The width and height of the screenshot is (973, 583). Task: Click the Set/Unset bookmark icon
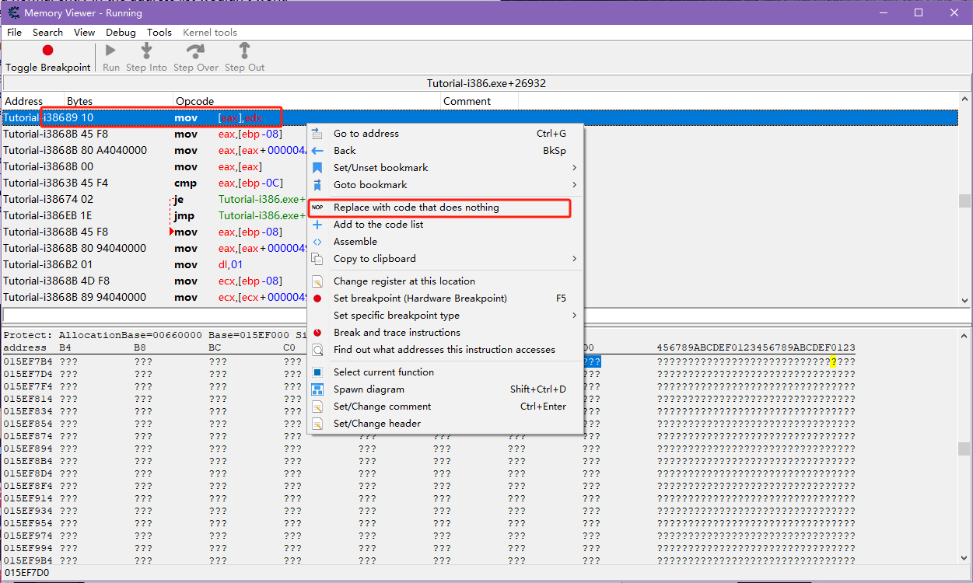click(317, 168)
